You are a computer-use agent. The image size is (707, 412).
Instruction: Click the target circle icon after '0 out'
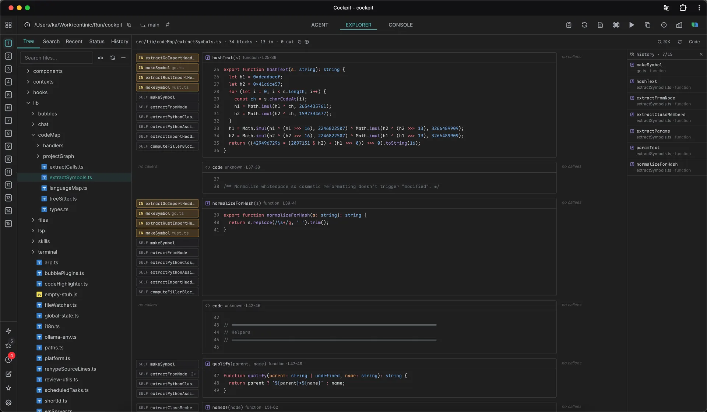[307, 42]
